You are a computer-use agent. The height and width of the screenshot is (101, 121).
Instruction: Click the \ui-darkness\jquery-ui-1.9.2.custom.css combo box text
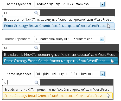pyautogui.click(x=64, y=39)
